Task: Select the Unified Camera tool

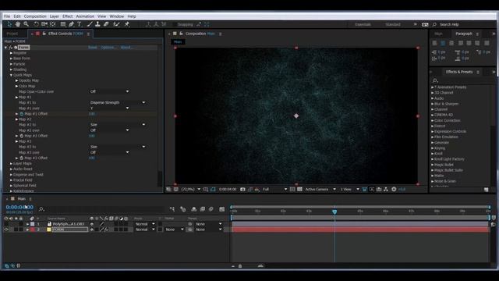Action: tap(44, 24)
